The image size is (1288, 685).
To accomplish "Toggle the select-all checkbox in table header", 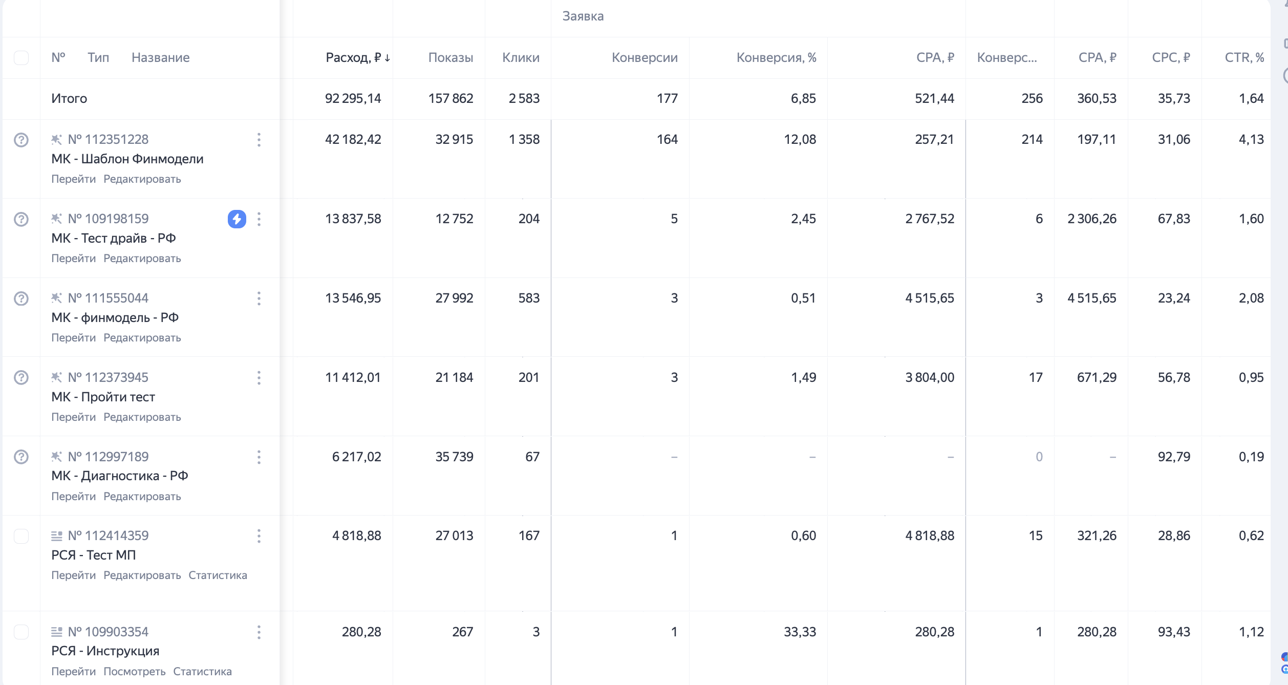I will tap(21, 58).
